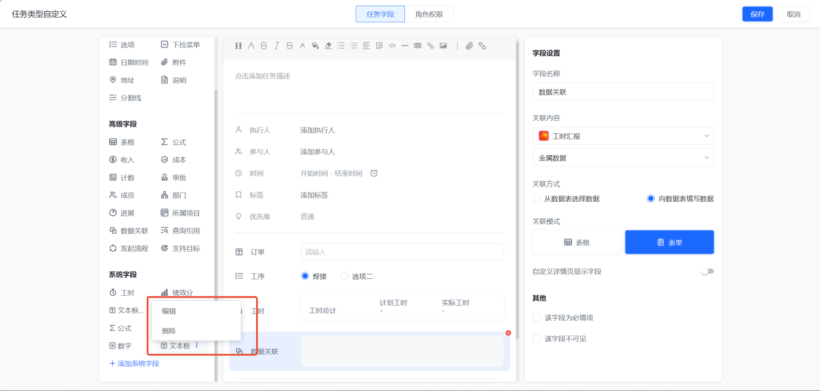Screen dimensions: 820x391
Task: Open the 工时汇报 dropdown
Action: (623, 136)
